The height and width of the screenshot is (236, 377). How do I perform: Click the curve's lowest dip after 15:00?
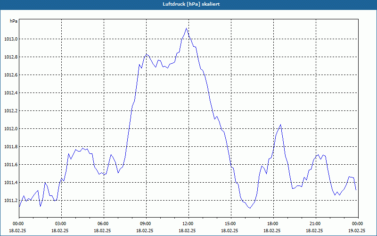point(250,208)
